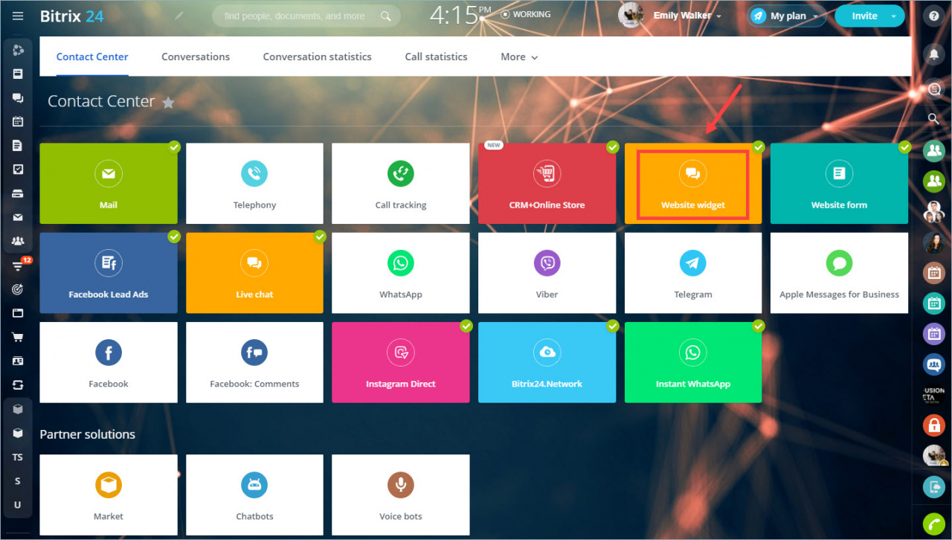Open the CRM+Online Store tile
This screenshot has height=540, width=952.
click(547, 184)
